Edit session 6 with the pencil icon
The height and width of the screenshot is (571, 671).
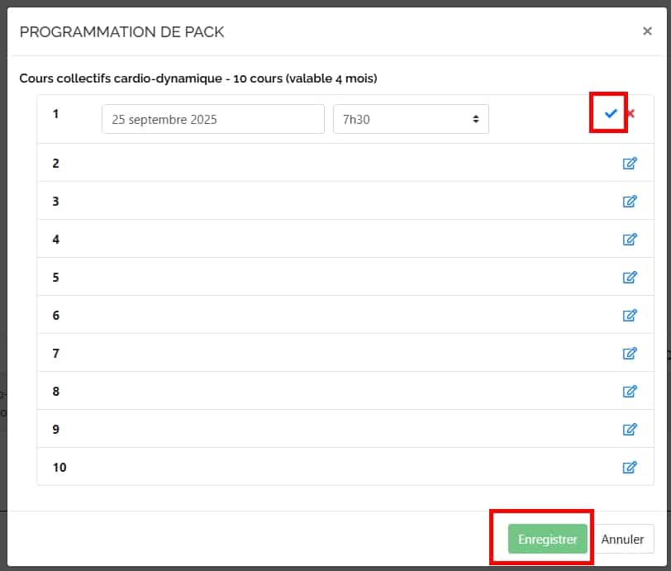pos(630,316)
